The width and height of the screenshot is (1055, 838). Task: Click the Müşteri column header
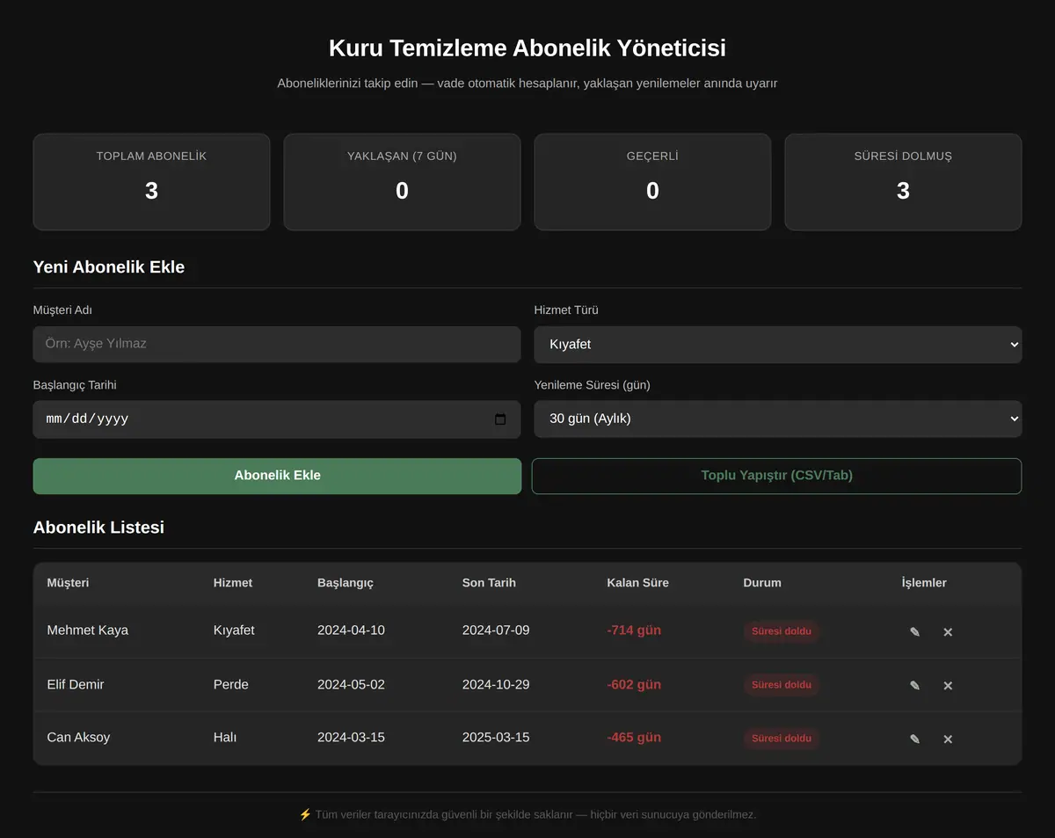click(x=68, y=583)
